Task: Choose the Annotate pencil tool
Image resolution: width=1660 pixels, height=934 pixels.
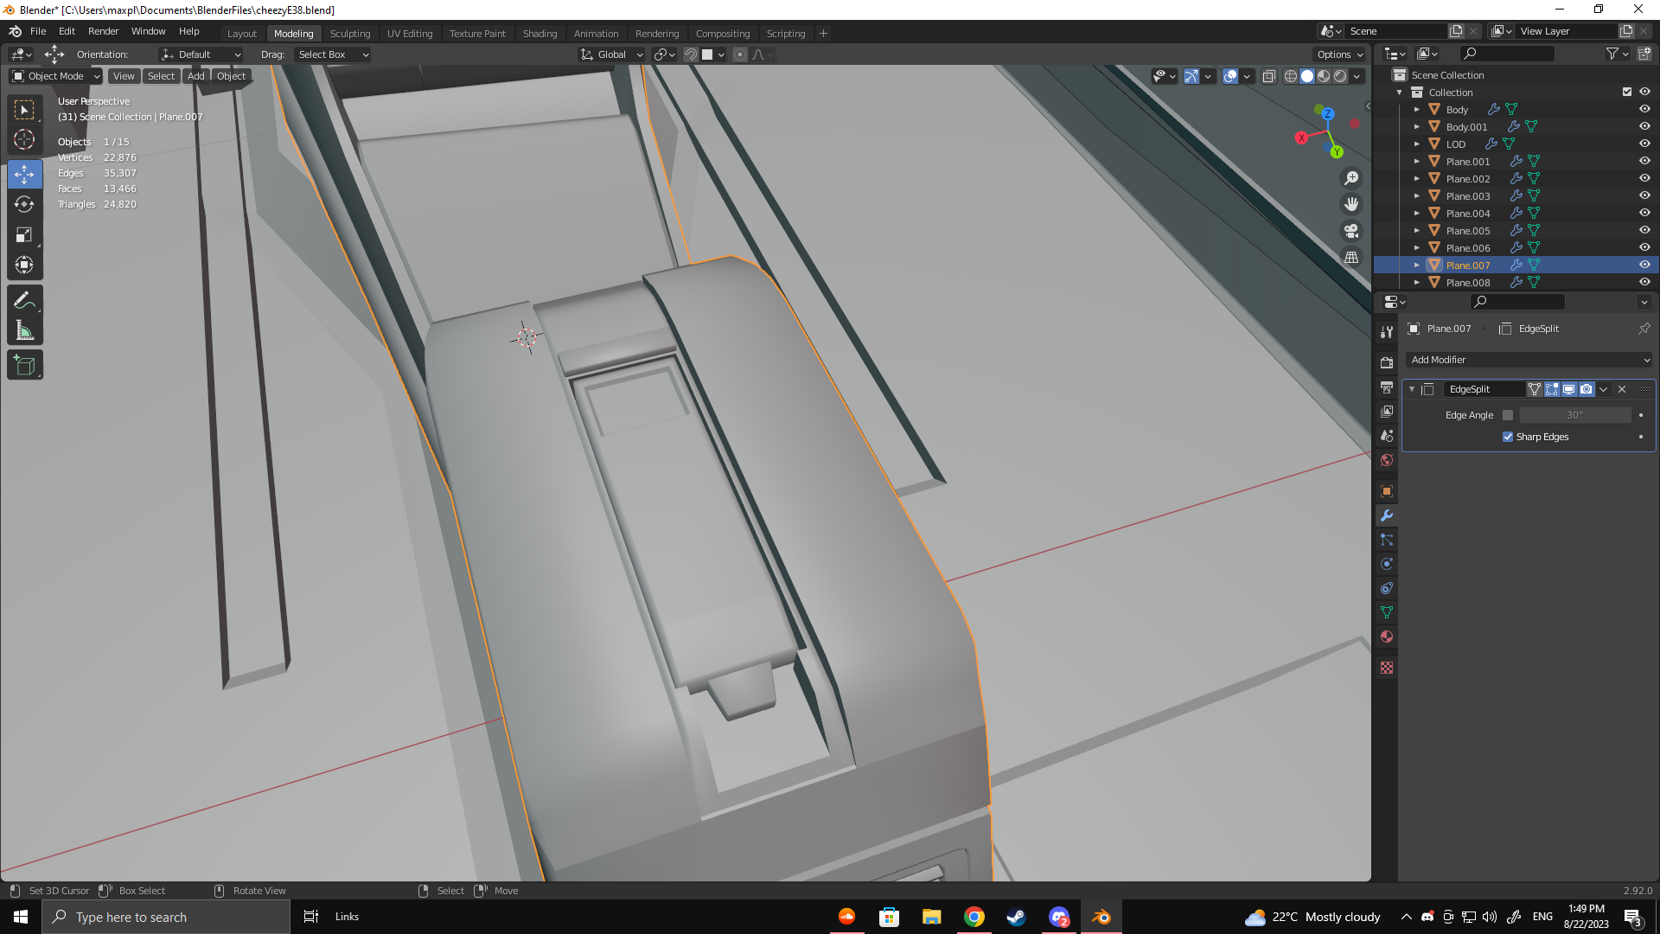Action: pyautogui.click(x=24, y=300)
